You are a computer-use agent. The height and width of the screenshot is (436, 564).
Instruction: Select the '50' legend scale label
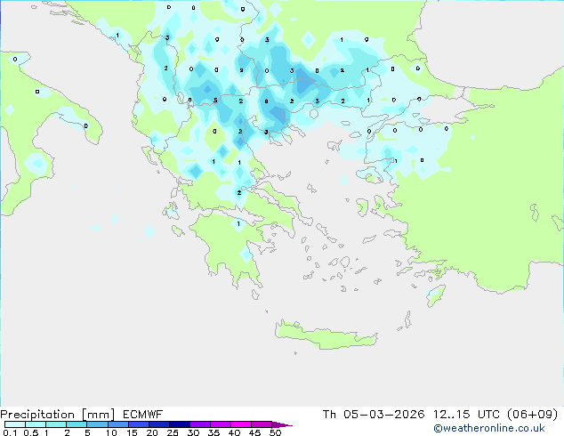[x=275, y=432]
